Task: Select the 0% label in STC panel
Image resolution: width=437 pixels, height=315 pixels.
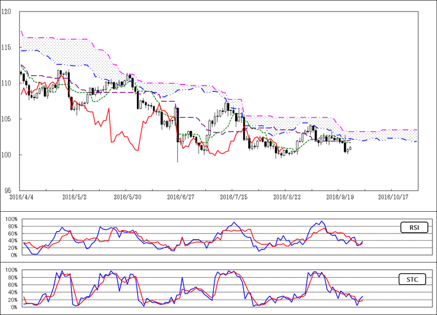Action: (x=13, y=306)
